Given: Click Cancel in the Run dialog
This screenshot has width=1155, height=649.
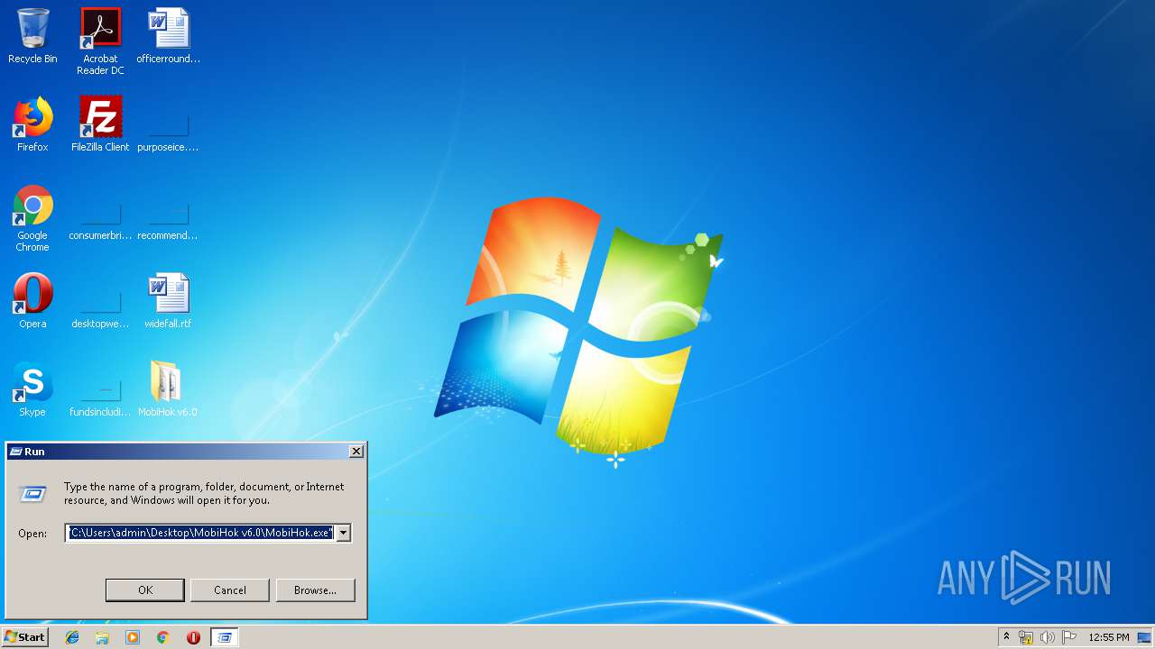Looking at the screenshot, I should point(230,590).
